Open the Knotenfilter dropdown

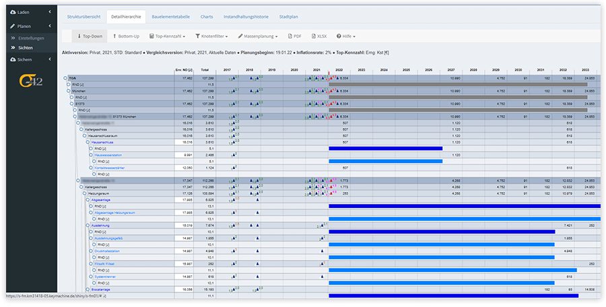coord(211,36)
